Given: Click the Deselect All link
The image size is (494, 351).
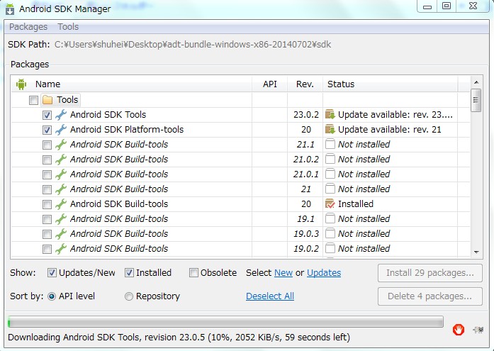Looking at the screenshot, I should (270, 296).
